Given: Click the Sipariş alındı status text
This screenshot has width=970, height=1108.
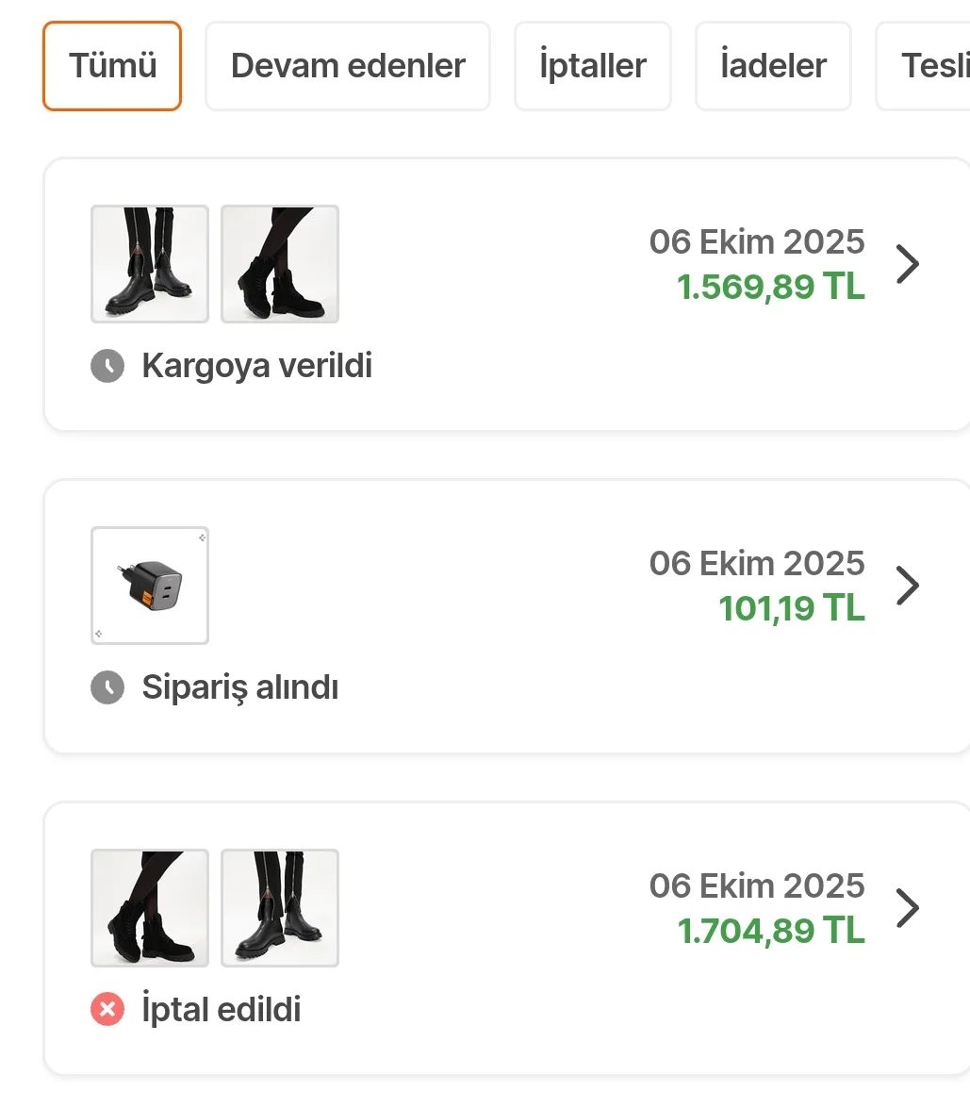Looking at the screenshot, I should pyautogui.click(x=239, y=688).
